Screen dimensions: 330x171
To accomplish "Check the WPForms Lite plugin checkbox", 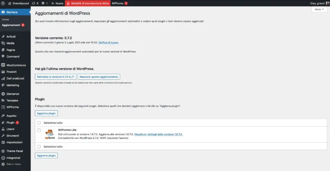I will tap(39, 130).
